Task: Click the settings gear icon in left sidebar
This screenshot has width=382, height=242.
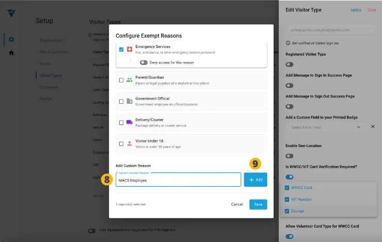Action: click(11, 39)
